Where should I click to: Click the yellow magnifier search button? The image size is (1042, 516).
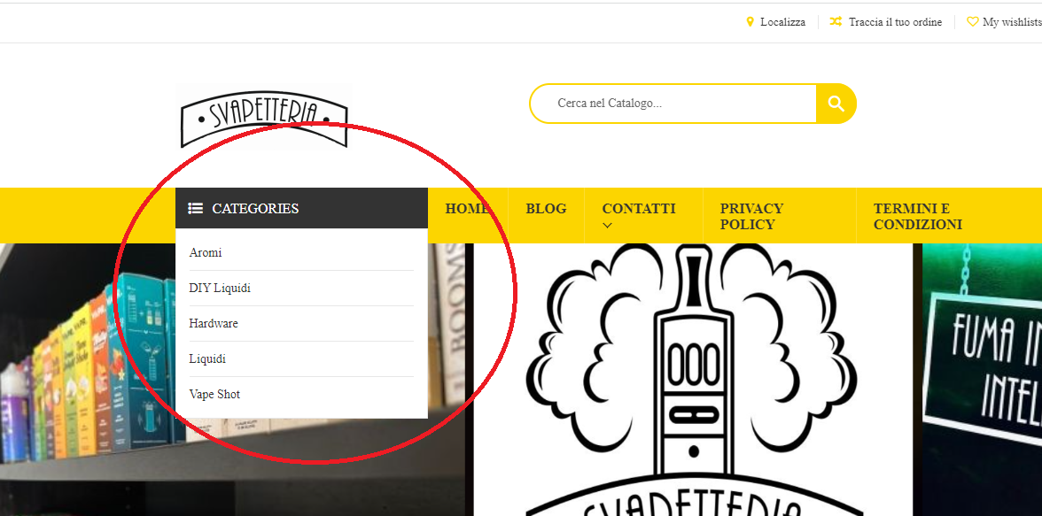point(836,104)
